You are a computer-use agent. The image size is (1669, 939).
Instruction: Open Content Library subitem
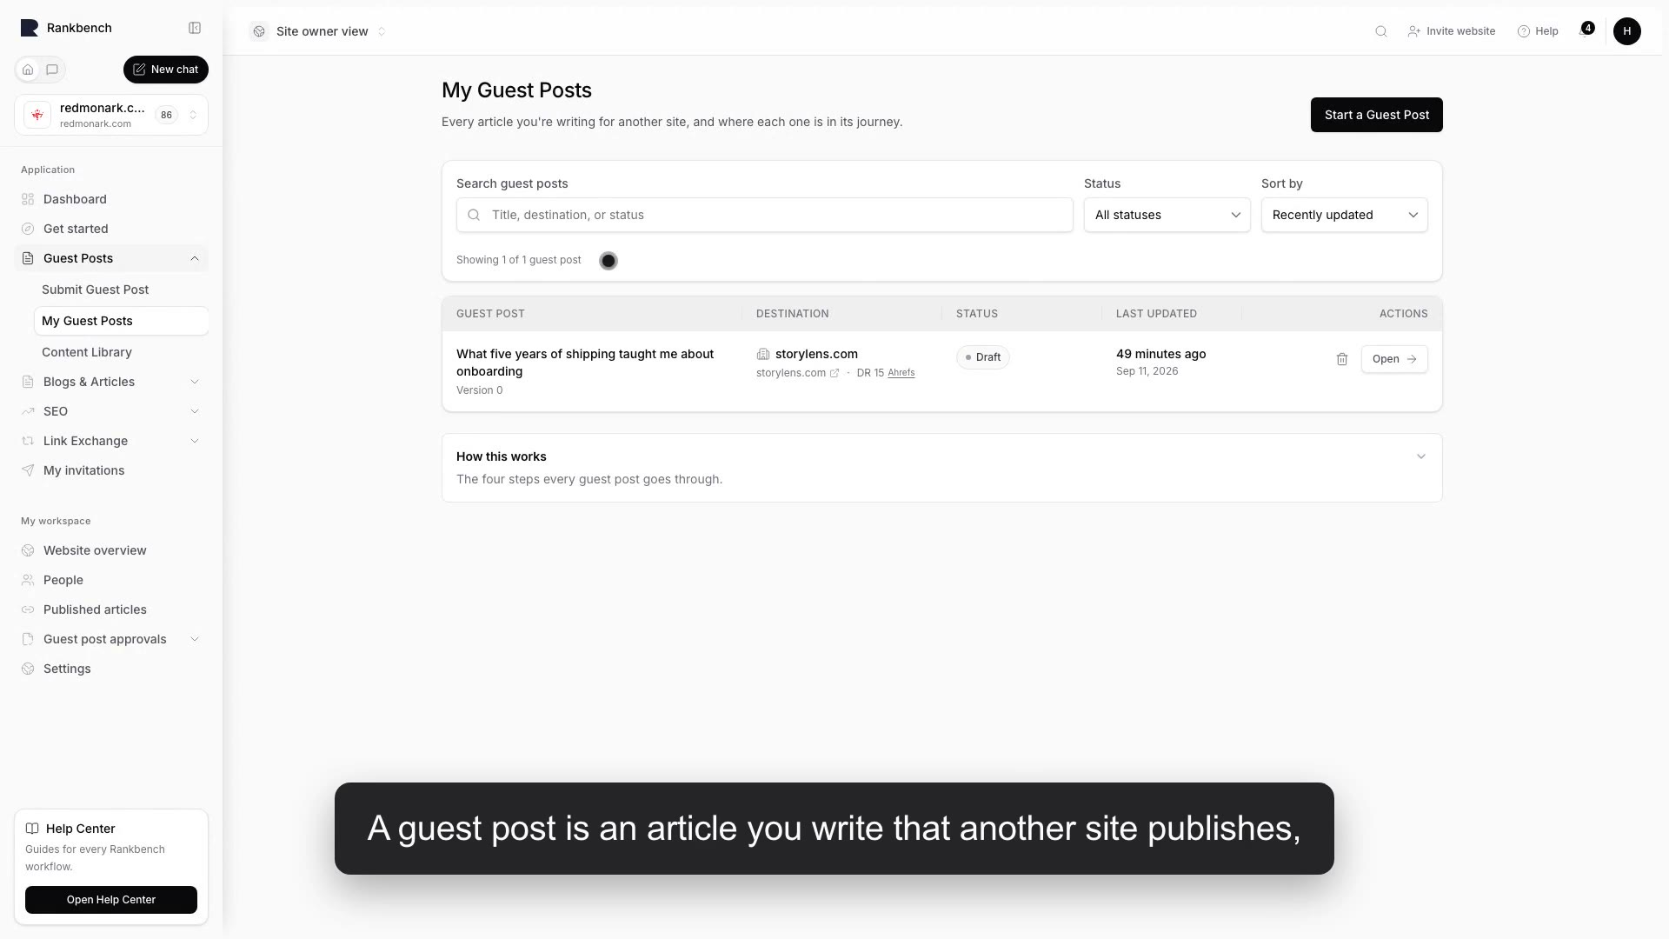tap(121, 352)
